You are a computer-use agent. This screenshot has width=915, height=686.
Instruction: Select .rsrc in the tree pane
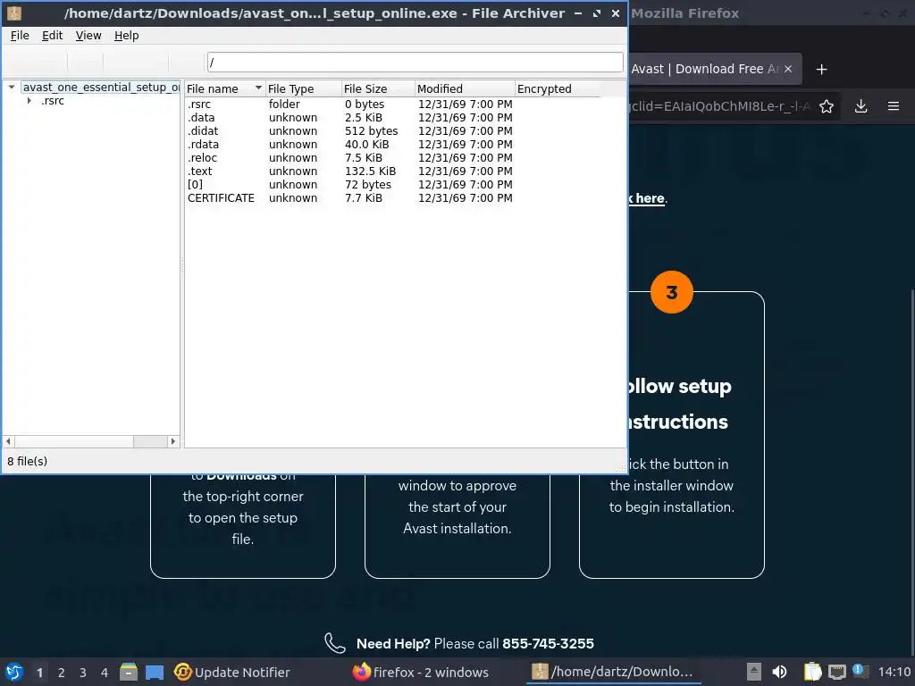[53, 101]
